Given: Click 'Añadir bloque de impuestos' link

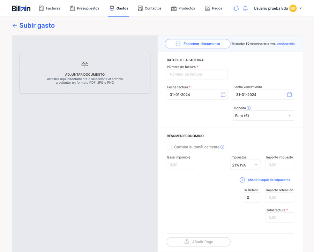Looking at the screenshot, I should click(x=269, y=180).
